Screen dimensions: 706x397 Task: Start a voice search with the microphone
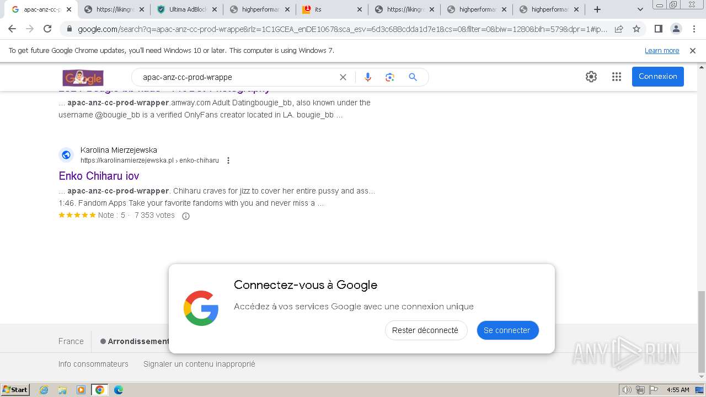click(x=368, y=77)
